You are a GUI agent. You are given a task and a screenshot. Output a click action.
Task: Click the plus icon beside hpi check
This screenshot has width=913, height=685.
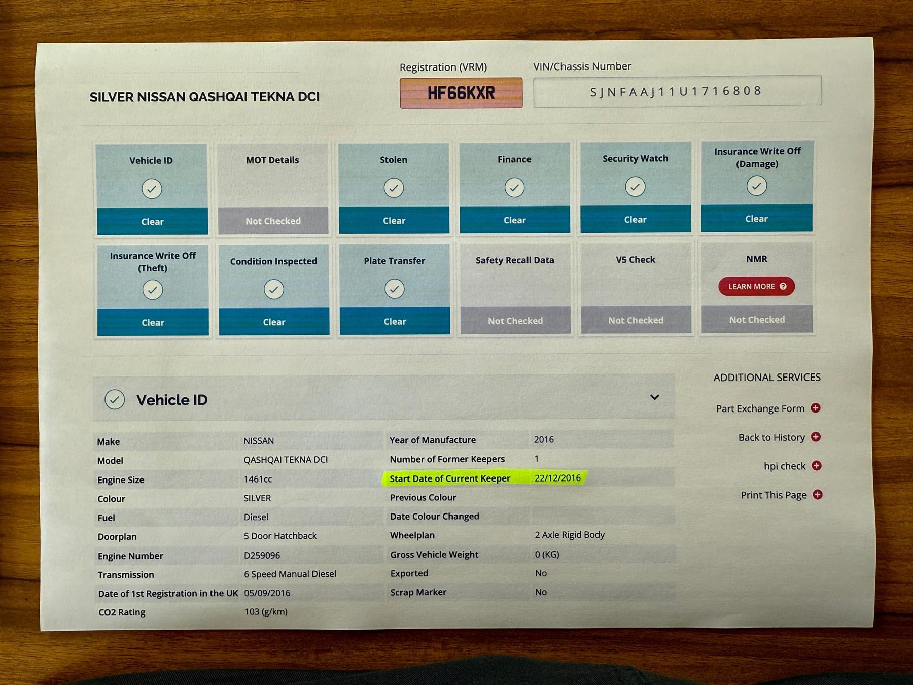tap(817, 465)
